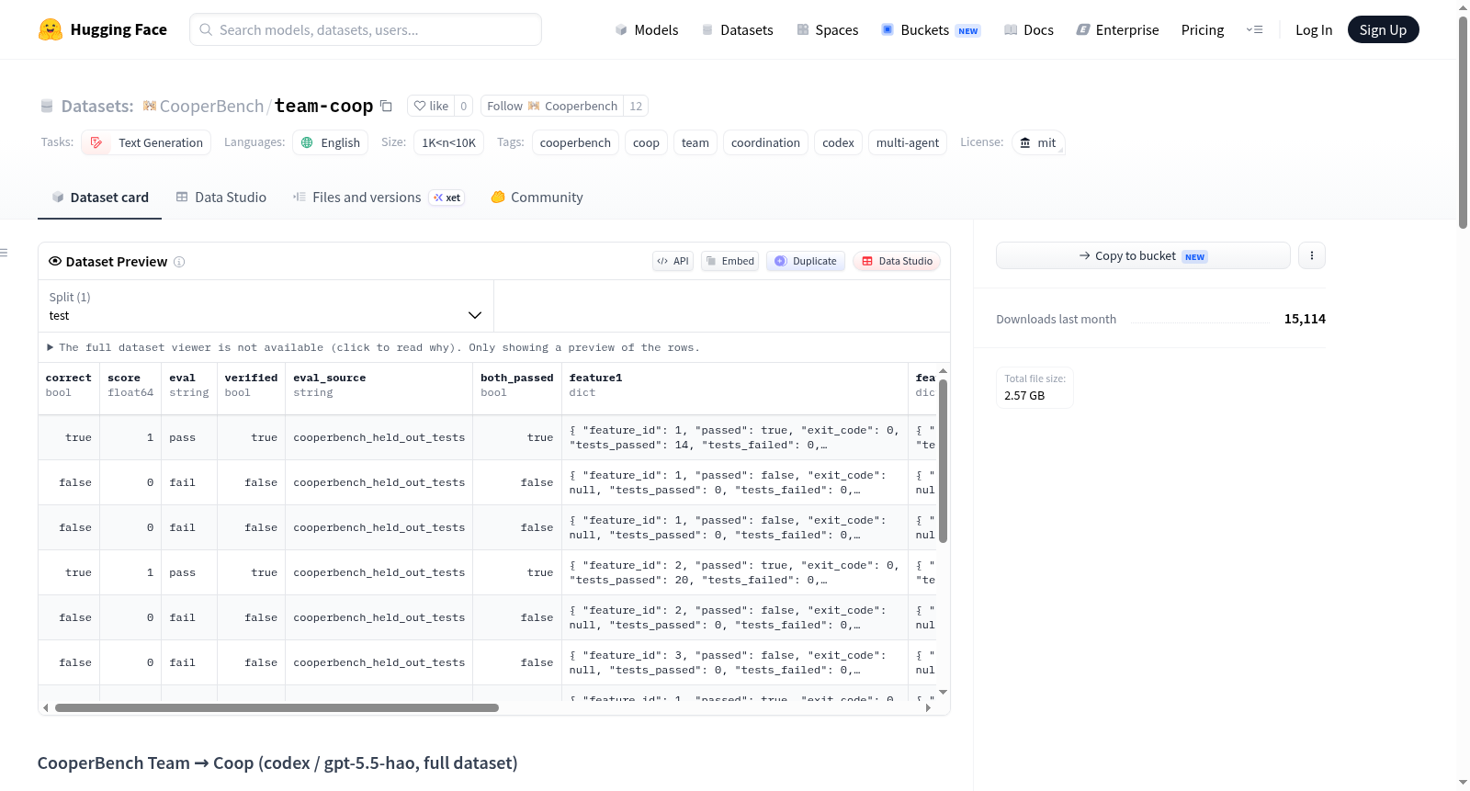This screenshot has width=1470, height=791.
Task: Click the API button
Action: click(x=673, y=261)
